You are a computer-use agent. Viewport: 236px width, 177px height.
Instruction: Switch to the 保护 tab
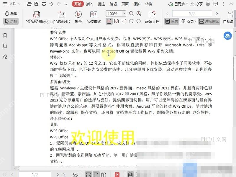pyautogui.click(x=137, y=4)
